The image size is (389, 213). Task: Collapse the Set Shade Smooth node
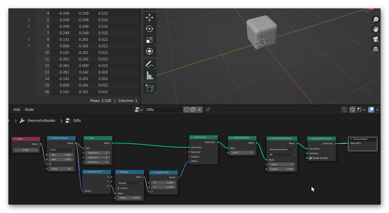point(310,138)
